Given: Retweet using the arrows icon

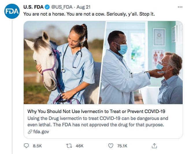Looking at the screenshot, I should pyautogui.click(x=69, y=146).
